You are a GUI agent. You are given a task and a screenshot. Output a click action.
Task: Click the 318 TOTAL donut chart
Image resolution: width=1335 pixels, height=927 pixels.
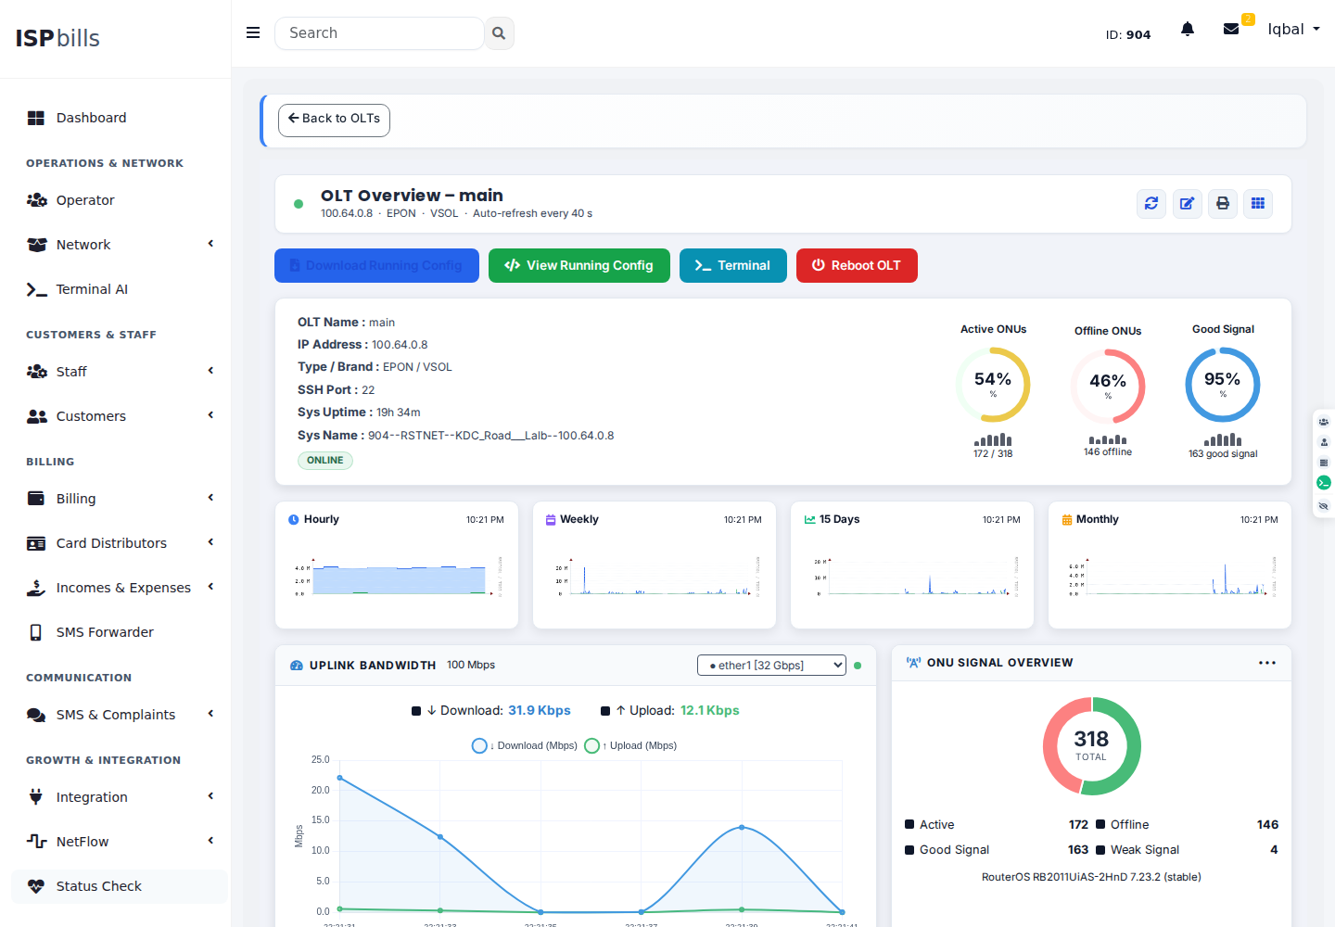point(1092,746)
